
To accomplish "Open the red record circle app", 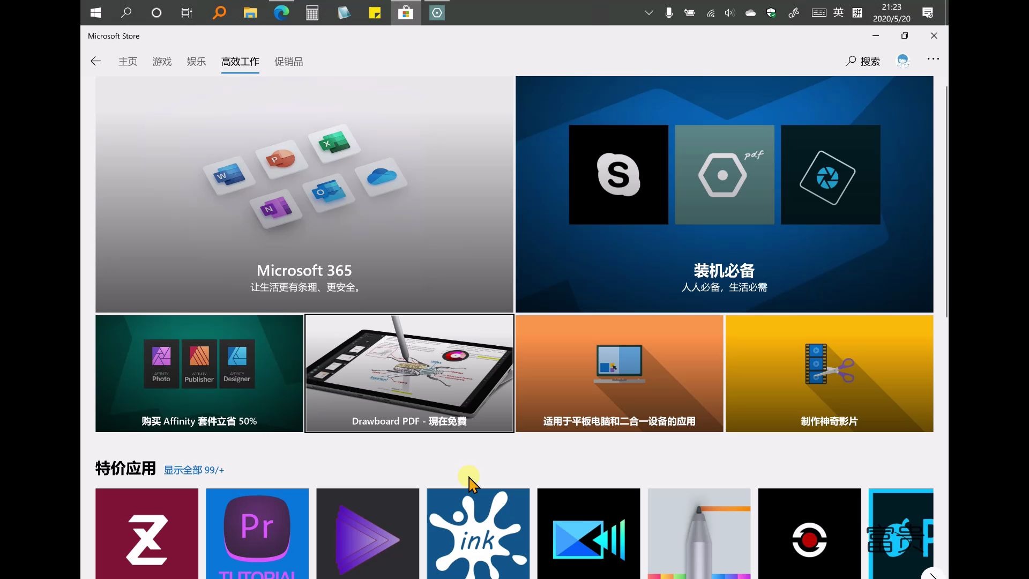I will pyautogui.click(x=809, y=533).
